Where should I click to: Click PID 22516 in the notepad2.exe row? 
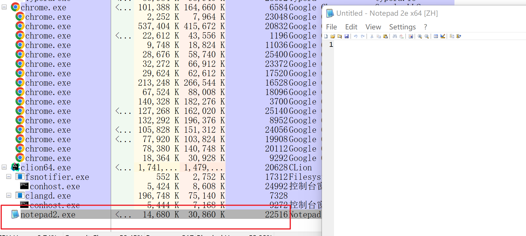(x=277, y=215)
